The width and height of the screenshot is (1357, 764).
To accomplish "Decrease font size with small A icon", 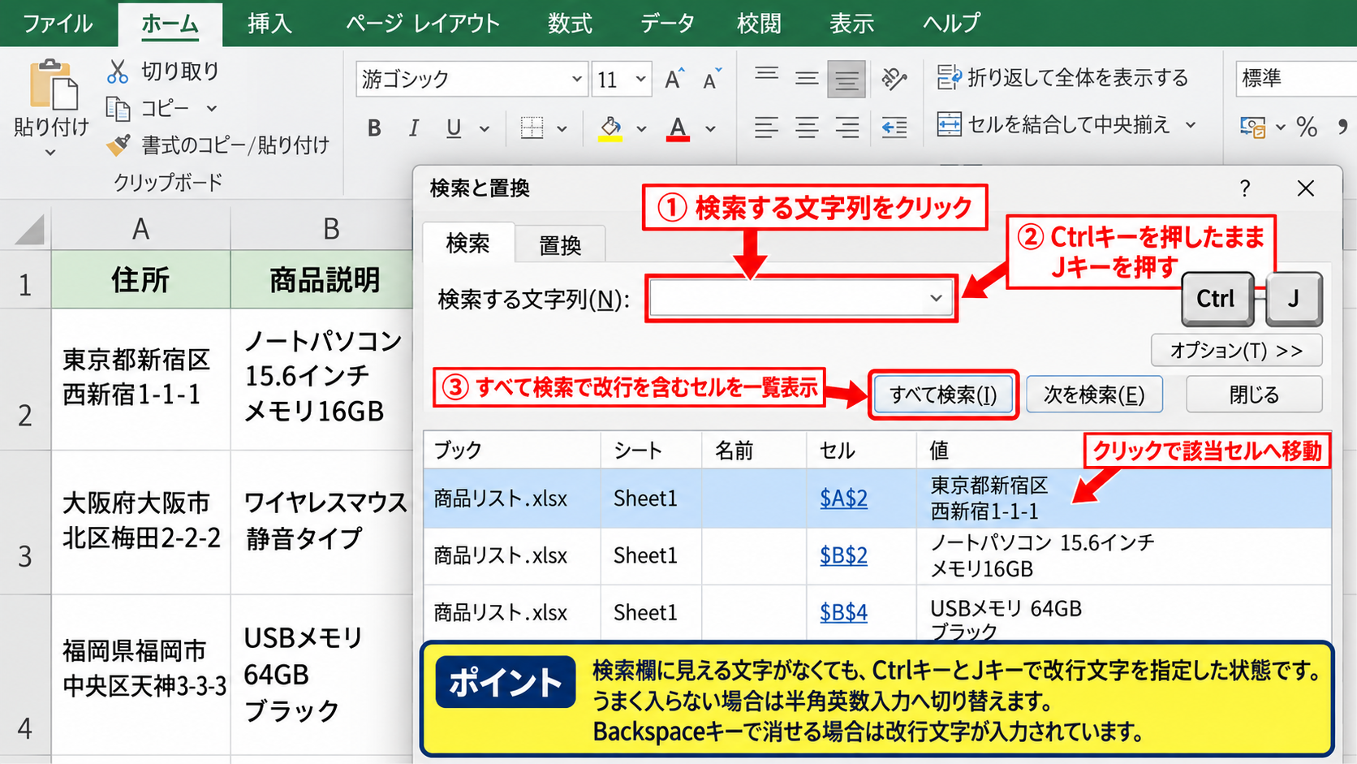I will tap(712, 79).
